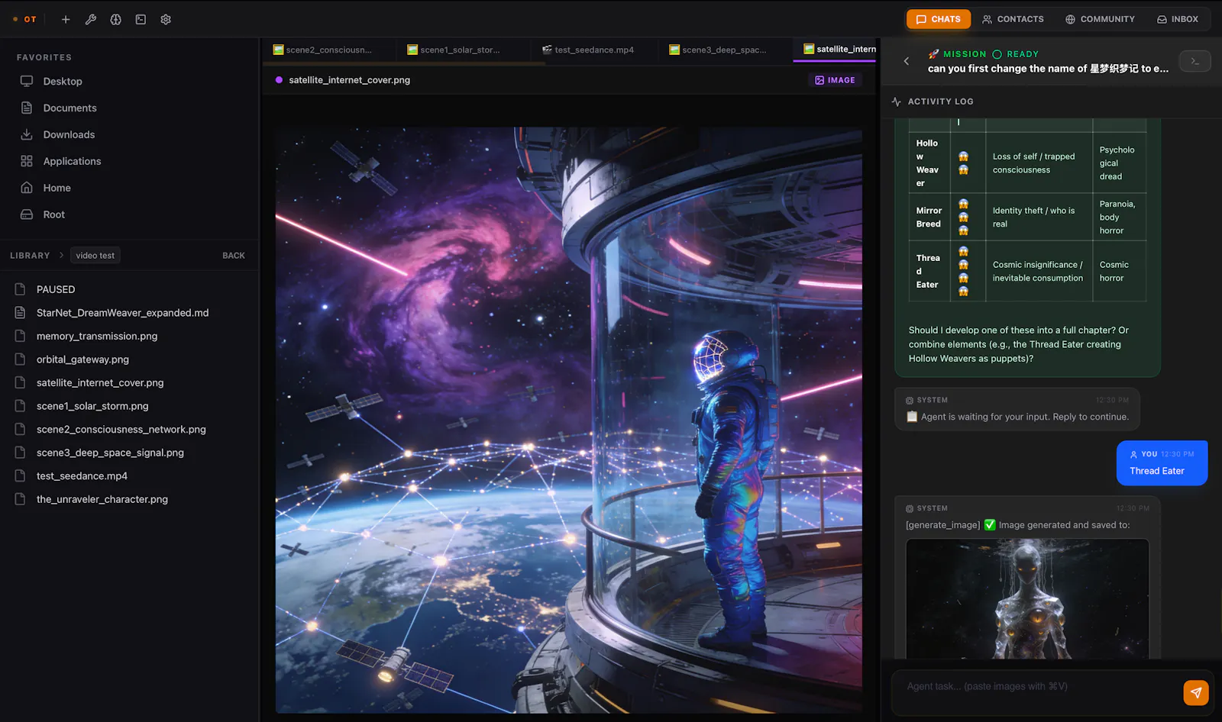Click the mission rocket icon
Image resolution: width=1222 pixels, height=722 pixels.
pyautogui.click(x=933, y=54)
